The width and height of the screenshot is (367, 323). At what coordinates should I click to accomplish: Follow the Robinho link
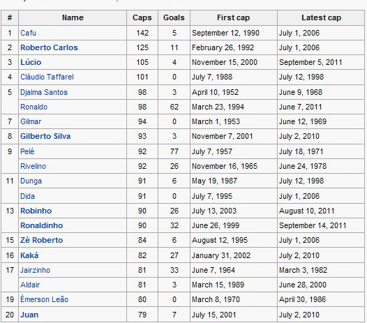[36, 211]
